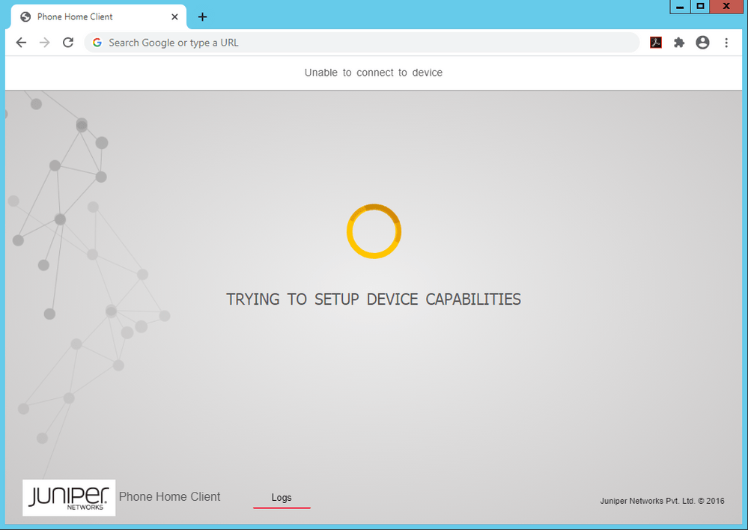Click the Juniper Networks logo

click(68, 497)
